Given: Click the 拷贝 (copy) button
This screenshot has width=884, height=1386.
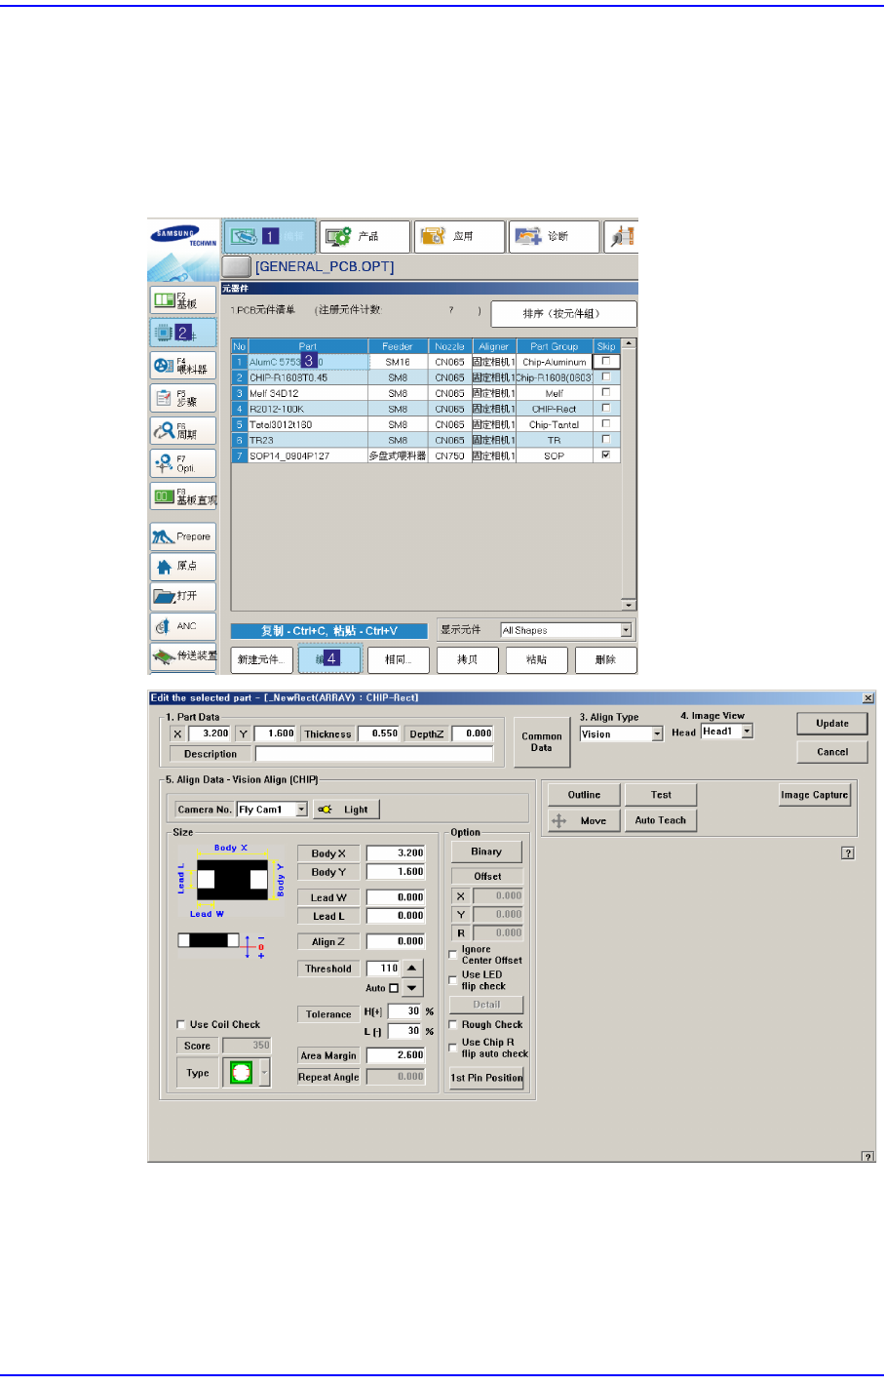Looking at the screenshot, I should coord(468,660).
